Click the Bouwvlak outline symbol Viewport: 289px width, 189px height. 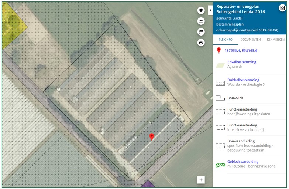coord(220,98)
